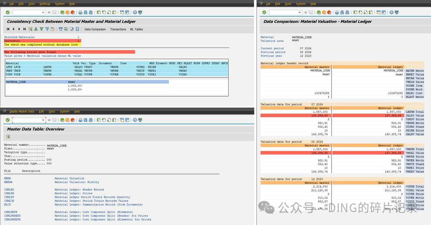
Task: Click Create New Session icon in Data Comparison window
Action: pos(378,13)
